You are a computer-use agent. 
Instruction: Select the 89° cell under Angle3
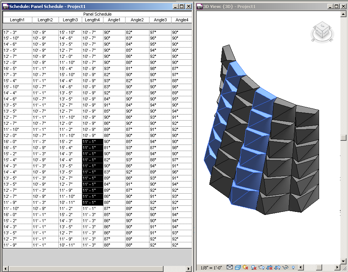click(x=160, y=172)
